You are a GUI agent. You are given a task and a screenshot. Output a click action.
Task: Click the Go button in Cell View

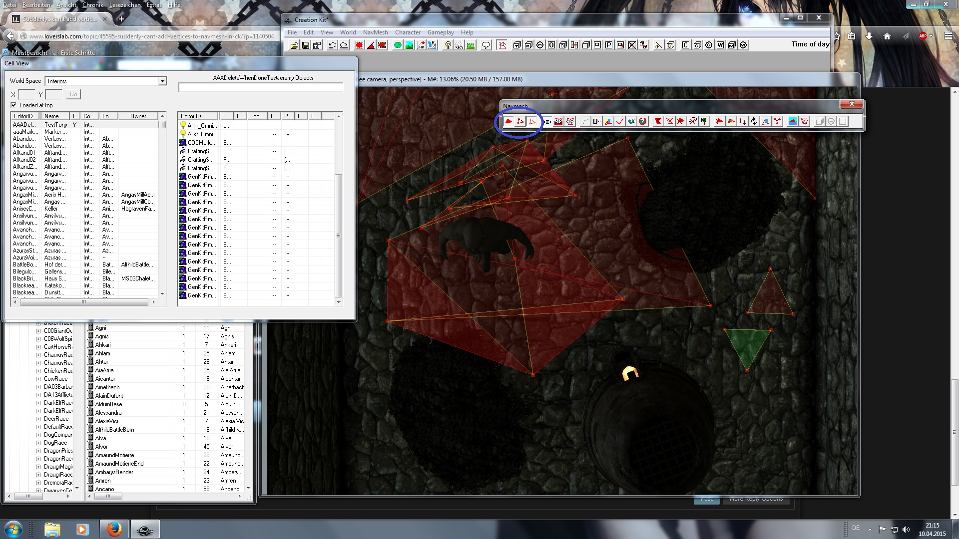point(73,94)
